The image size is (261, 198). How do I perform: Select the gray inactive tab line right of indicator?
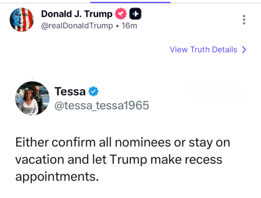pos(216,3)
